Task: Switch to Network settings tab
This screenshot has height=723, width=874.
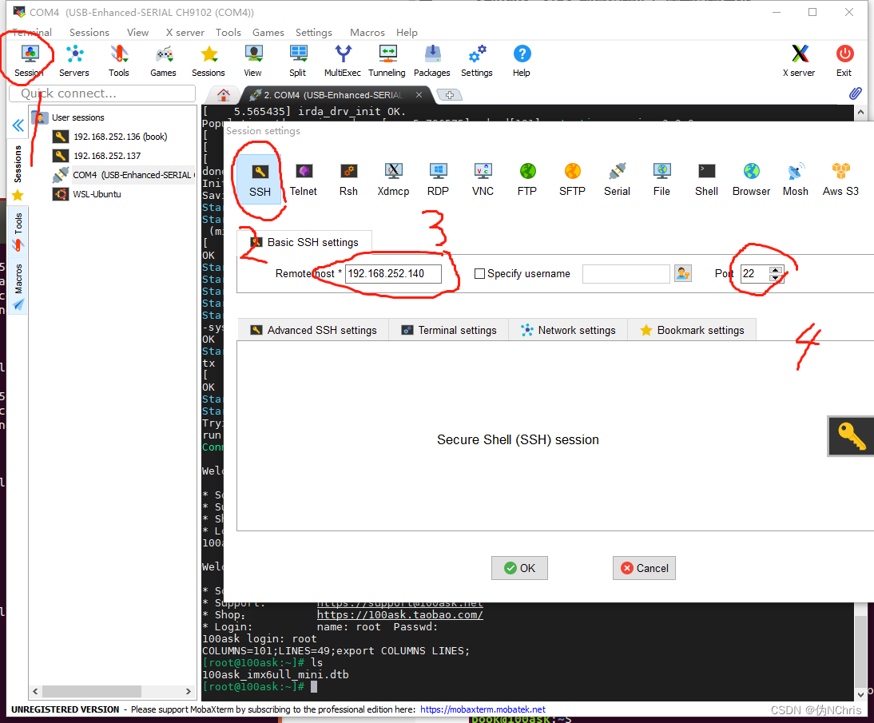Action: (568, 330)
